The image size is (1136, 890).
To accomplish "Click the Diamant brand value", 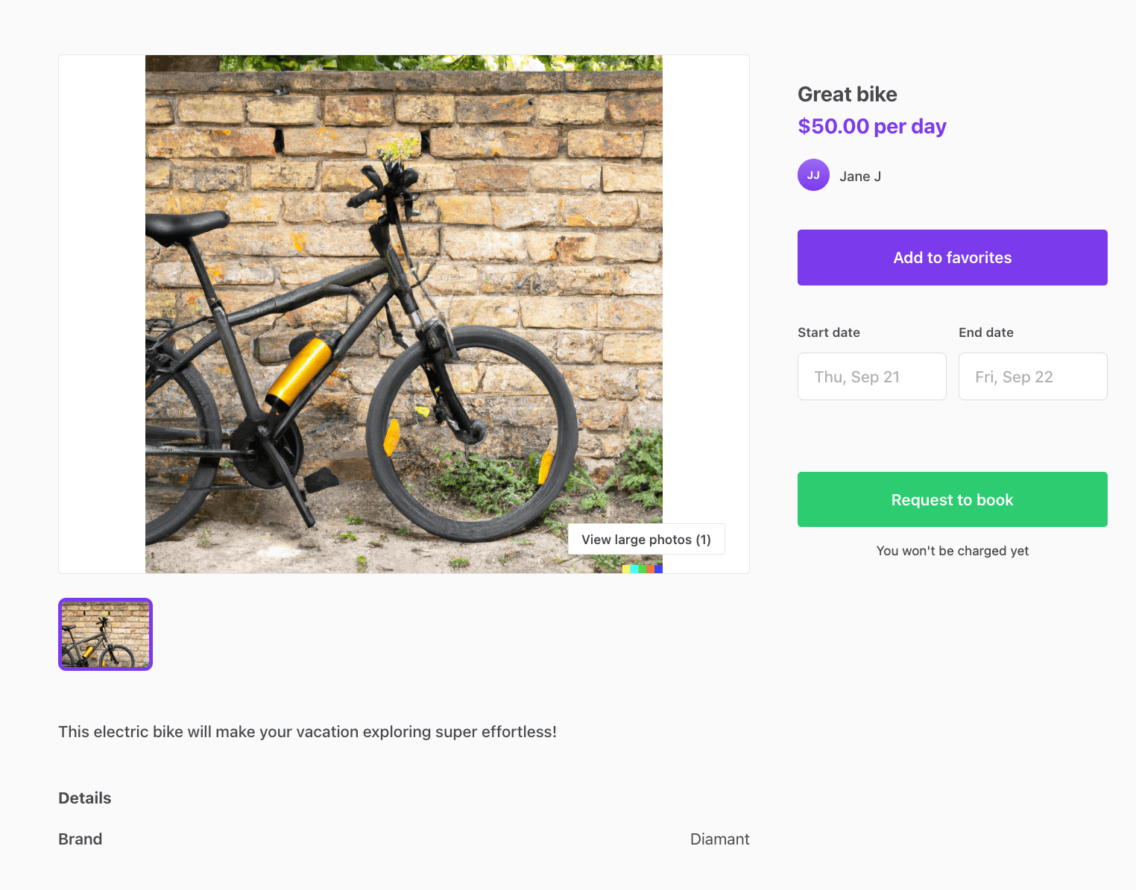I will 719,839.
